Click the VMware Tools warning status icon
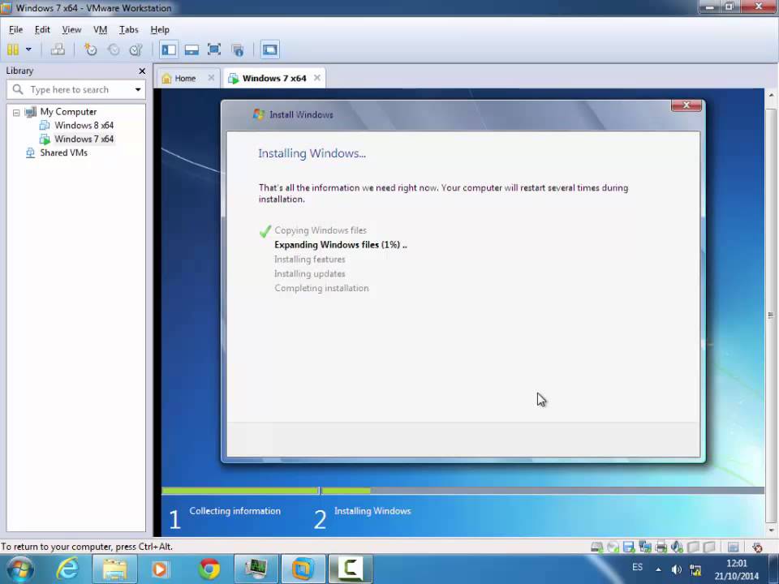 tap(757, 547)
